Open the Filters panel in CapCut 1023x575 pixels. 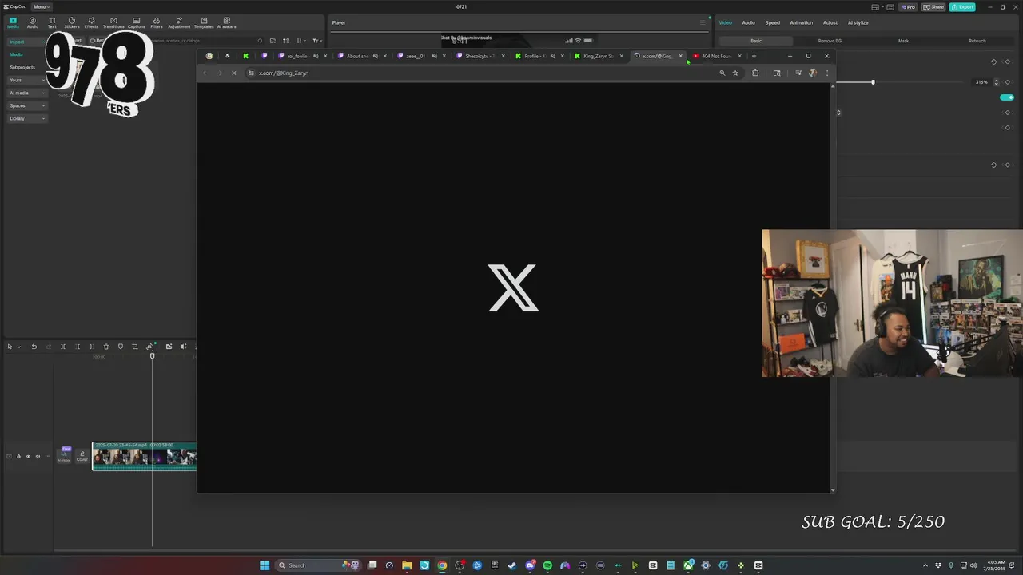coord(157,22)
